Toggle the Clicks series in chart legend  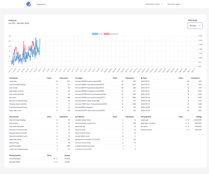tap(97, 34)
